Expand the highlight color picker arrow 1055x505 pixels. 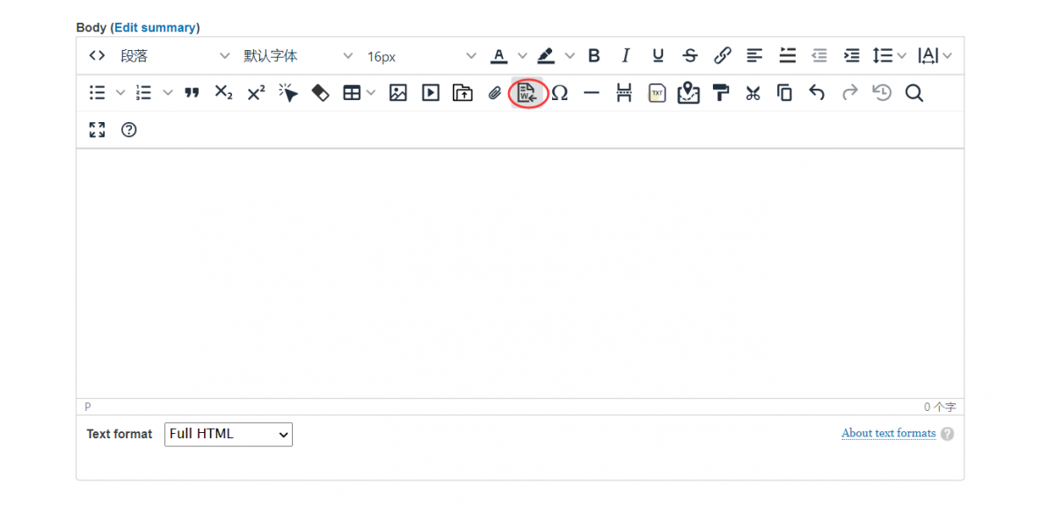tap(570, 56)
